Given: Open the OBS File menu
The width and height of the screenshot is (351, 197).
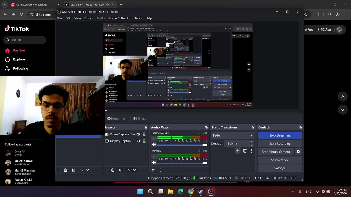Looking at the screenshot, I should coord(60,18).
